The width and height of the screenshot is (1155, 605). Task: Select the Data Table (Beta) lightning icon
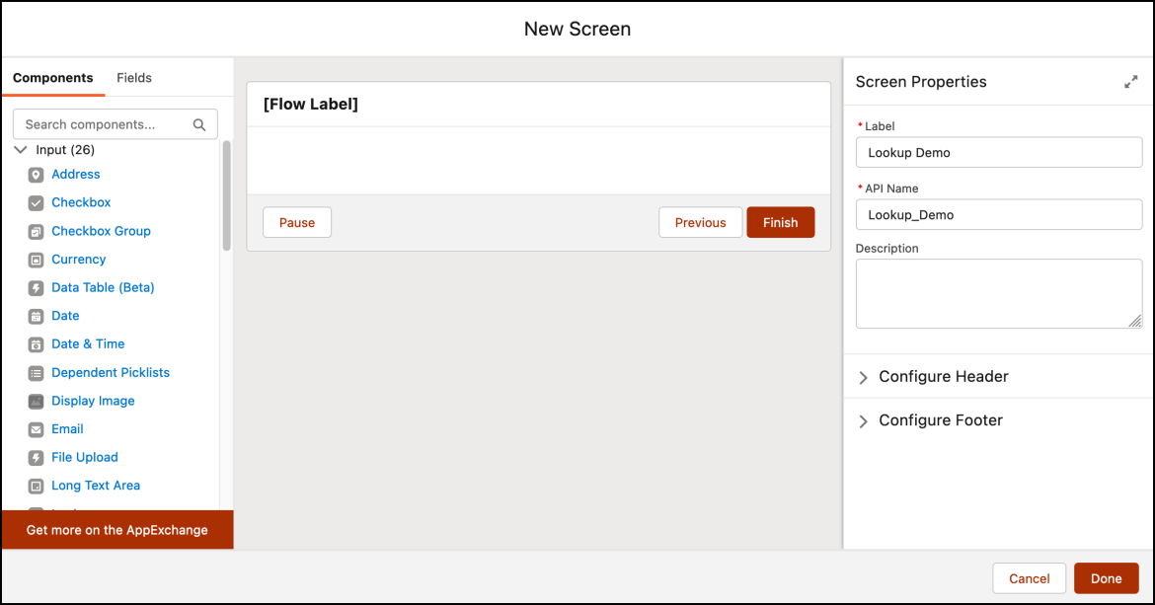tap(37, 287)
